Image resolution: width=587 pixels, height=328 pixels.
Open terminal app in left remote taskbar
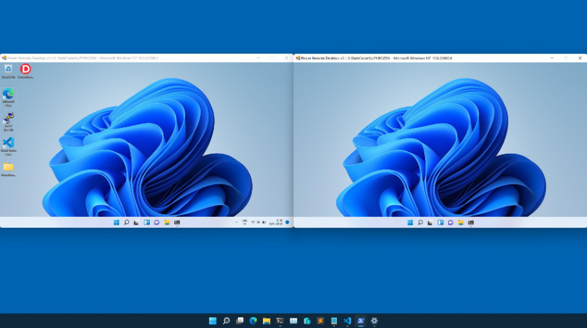point(177,223)
